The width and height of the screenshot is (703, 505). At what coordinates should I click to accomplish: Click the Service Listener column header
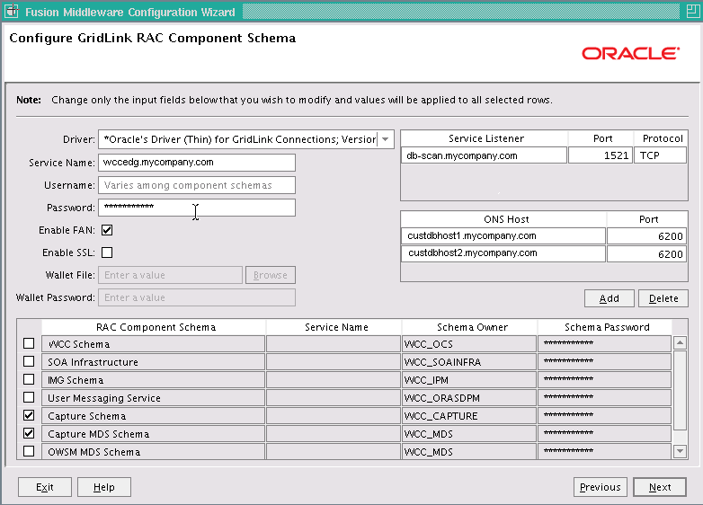click(x=485, y=138)
